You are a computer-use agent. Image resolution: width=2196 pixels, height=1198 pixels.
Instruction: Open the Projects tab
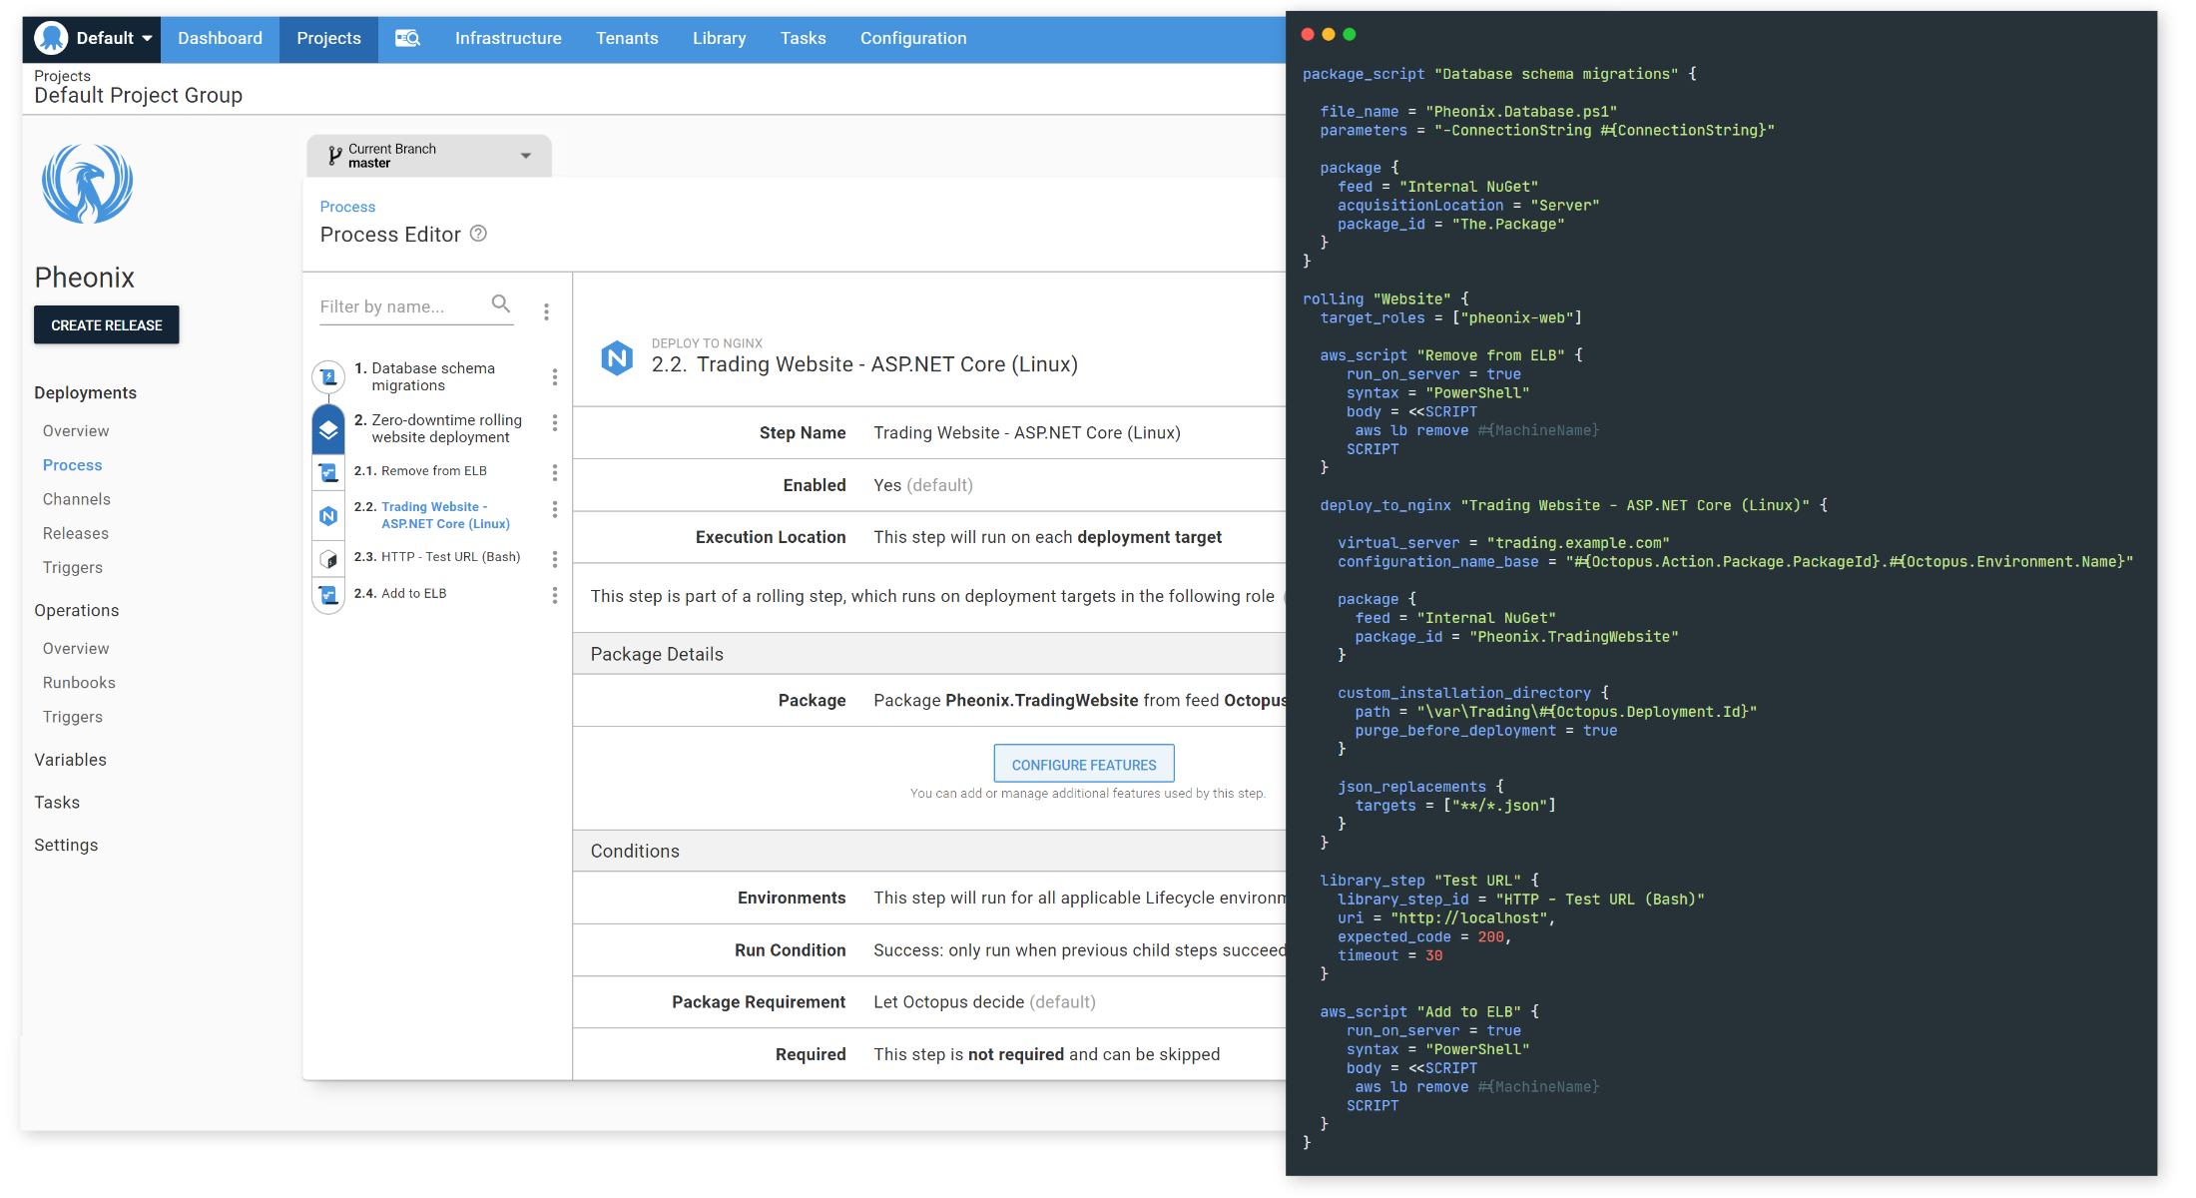coord(328,39)
